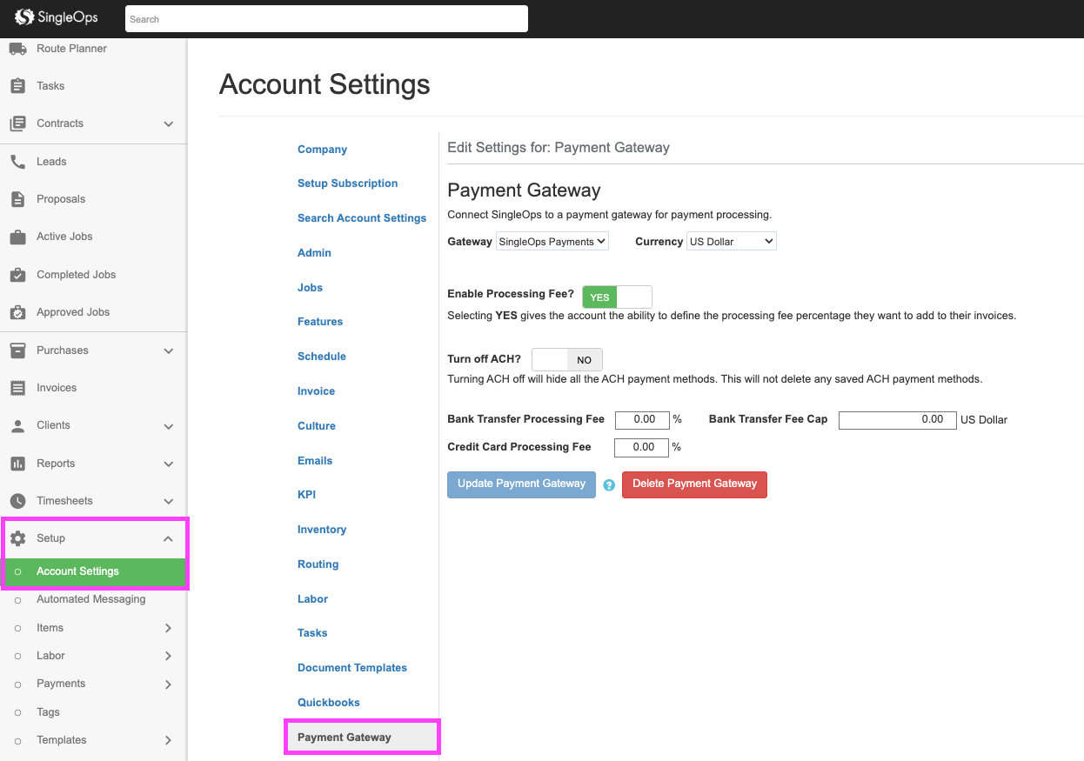Image resolution: width=1084 pixels, height=761 pixels.
Task: Click the SingleOps logo icon
Action: coord(24,17)
